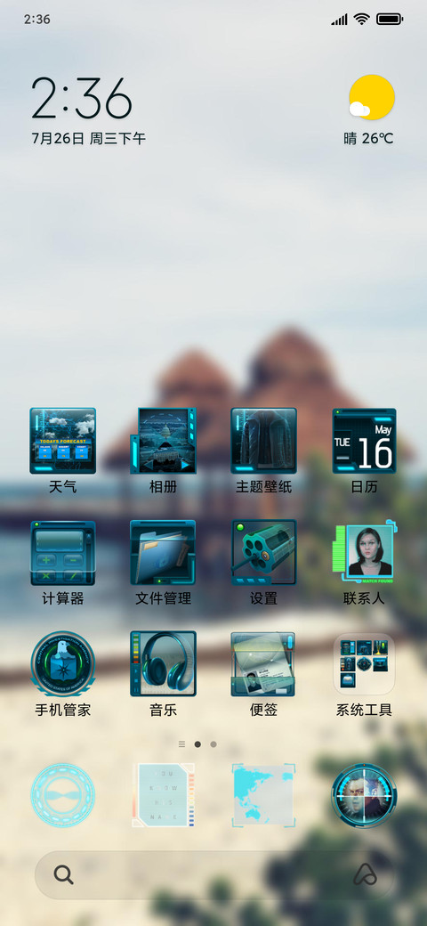Tap the Wi-Fi status bar icon

coord(361,20)
